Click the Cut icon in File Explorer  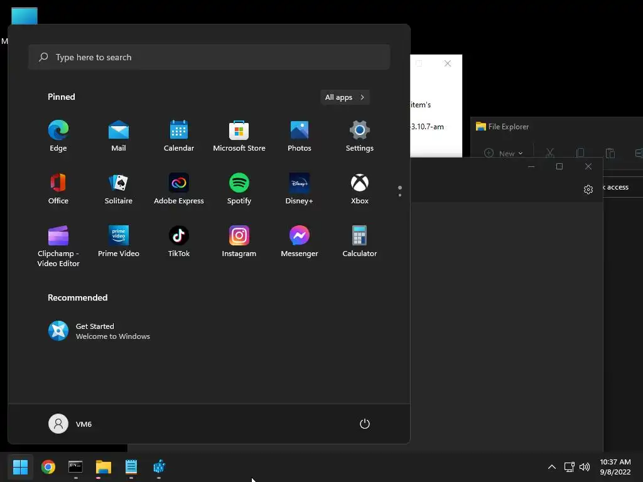coord(550,153)
